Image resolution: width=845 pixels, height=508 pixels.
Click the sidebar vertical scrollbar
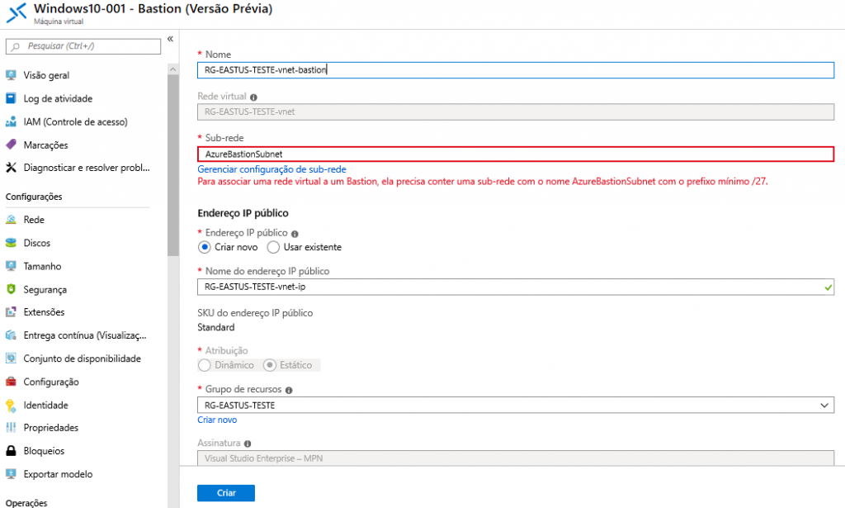pos(172,165)
